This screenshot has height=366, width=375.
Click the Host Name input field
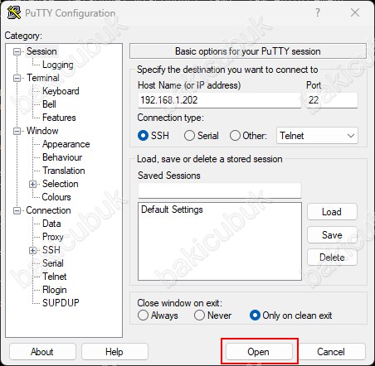coord(220,100)
